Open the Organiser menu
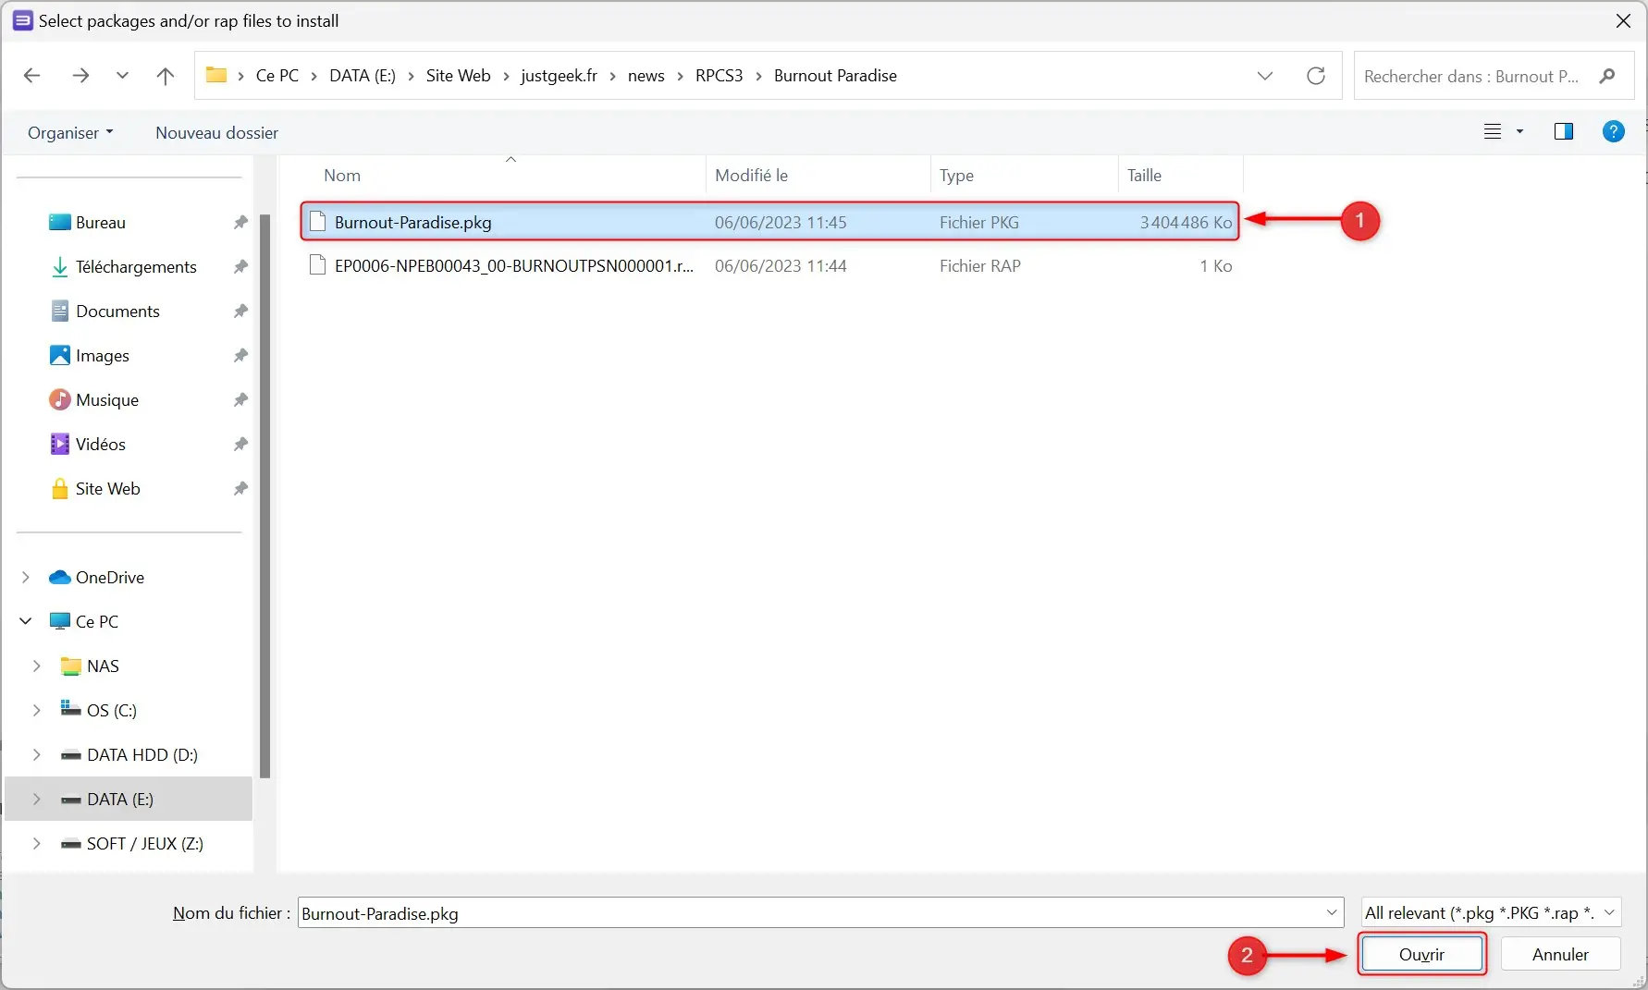The image size is (1648, 990). (70, 132)
